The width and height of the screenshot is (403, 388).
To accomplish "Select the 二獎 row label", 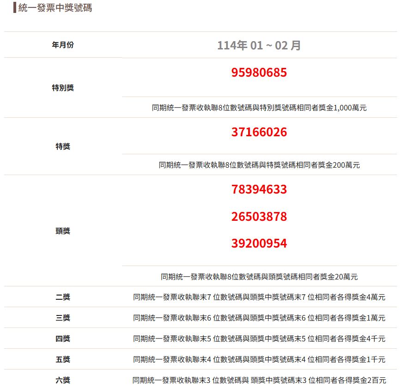I will [x=63, y=297].
